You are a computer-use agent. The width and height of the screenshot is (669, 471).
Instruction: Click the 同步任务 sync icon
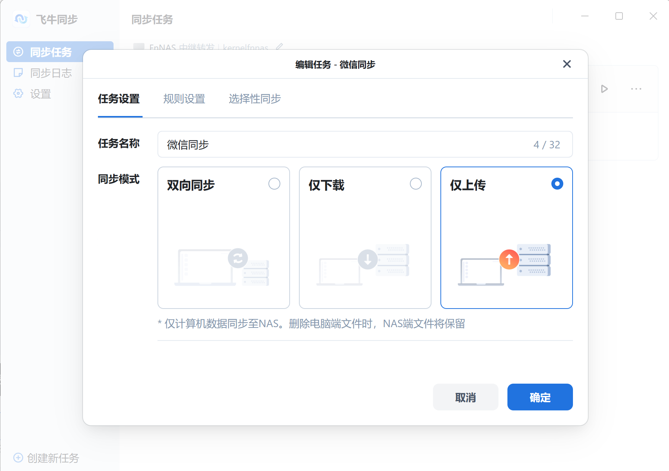(x=18, y=52)
